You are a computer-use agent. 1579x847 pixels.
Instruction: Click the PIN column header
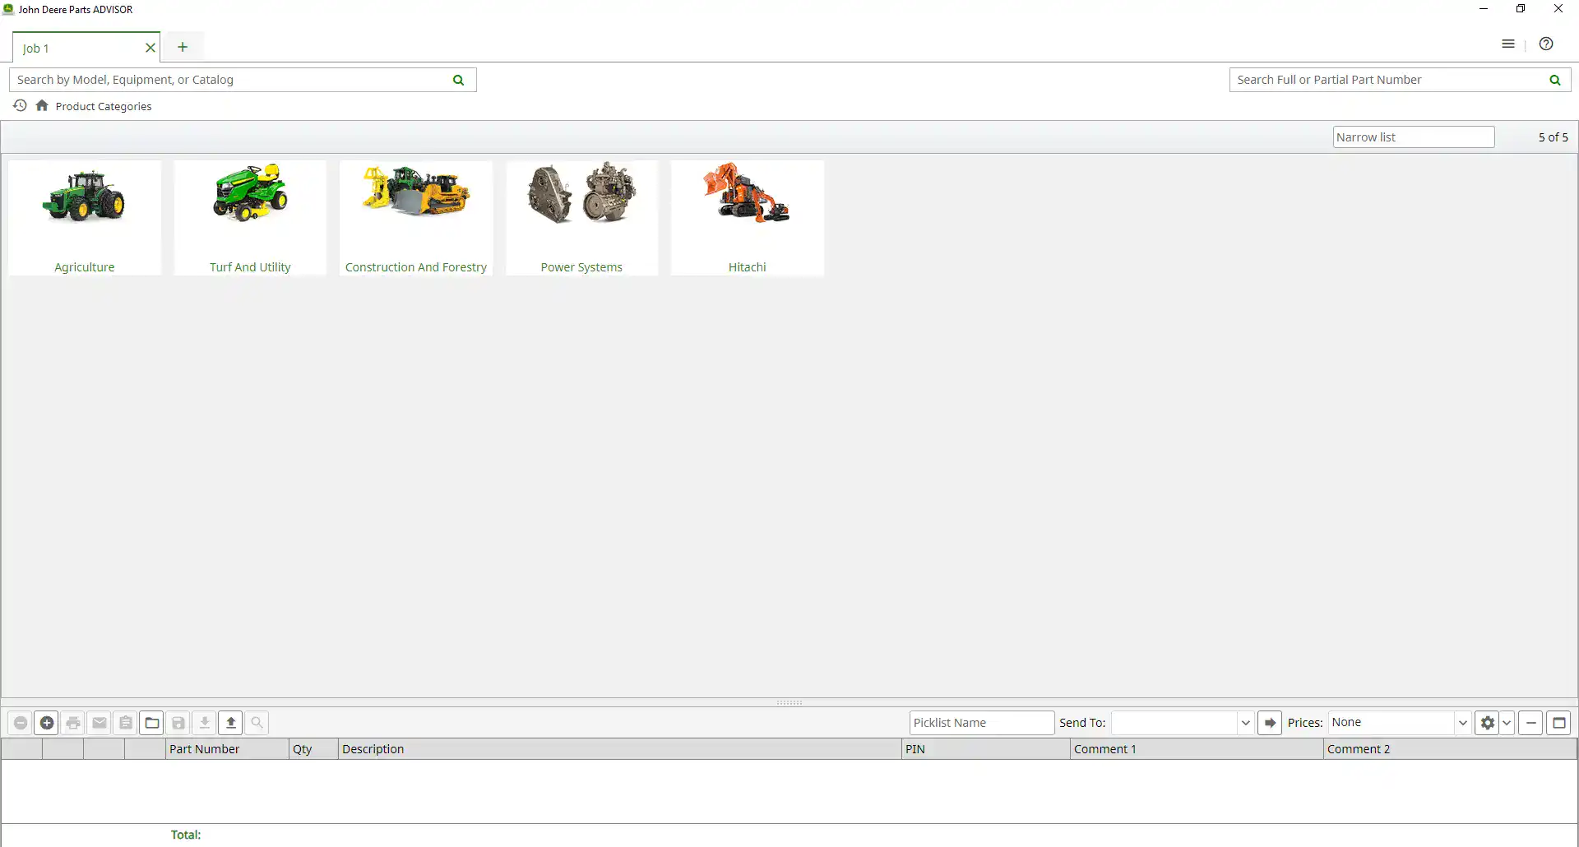(x=986, y=749)
